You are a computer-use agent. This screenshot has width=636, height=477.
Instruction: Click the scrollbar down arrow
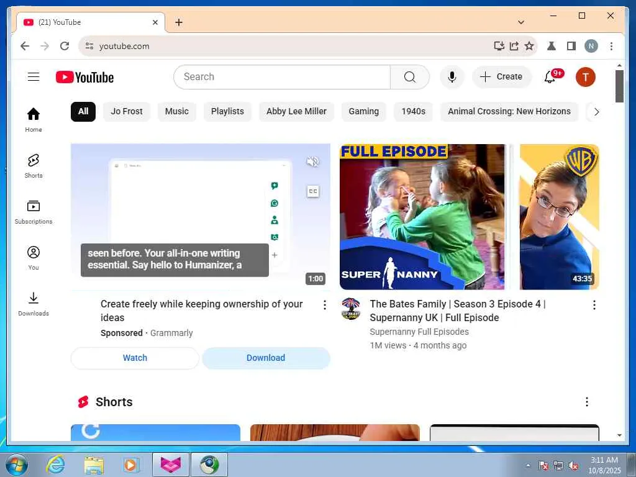click(619, 435)
